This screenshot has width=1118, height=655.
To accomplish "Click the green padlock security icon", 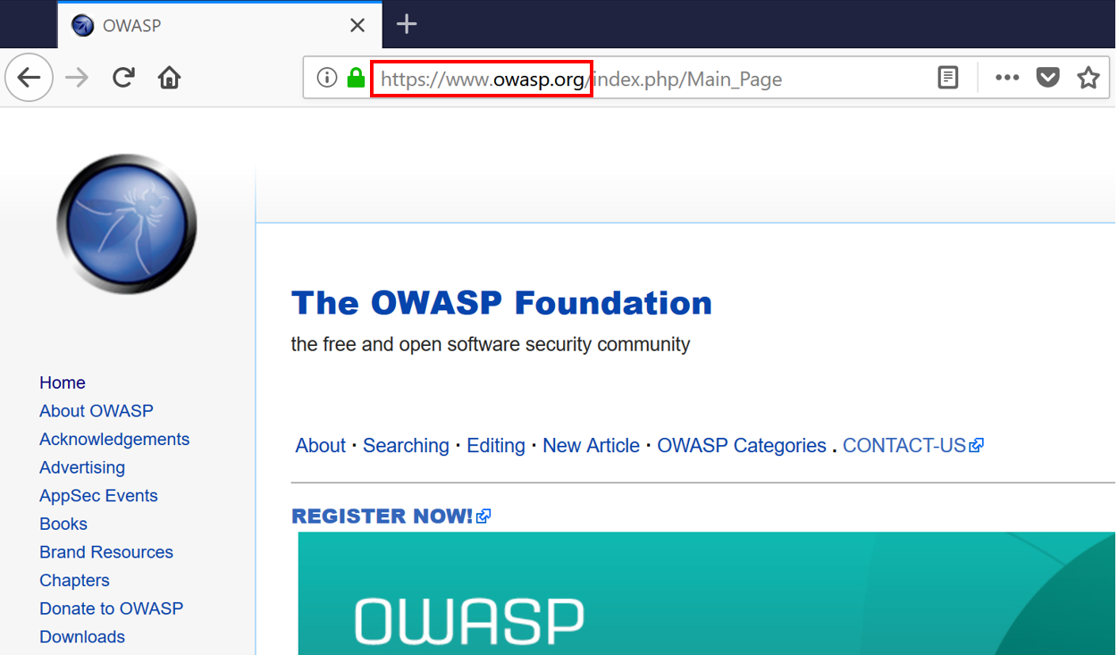I will [356, 78].
